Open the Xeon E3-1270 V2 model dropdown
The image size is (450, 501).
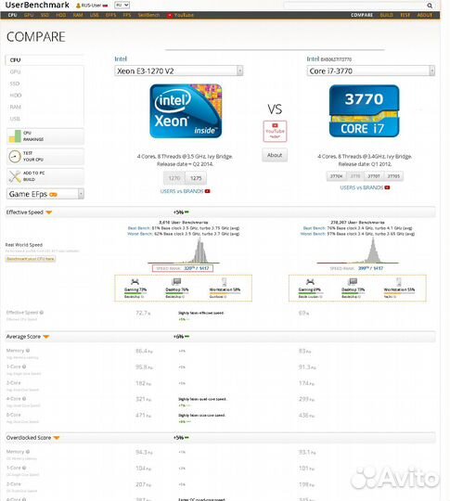click(x=179, y=71)
